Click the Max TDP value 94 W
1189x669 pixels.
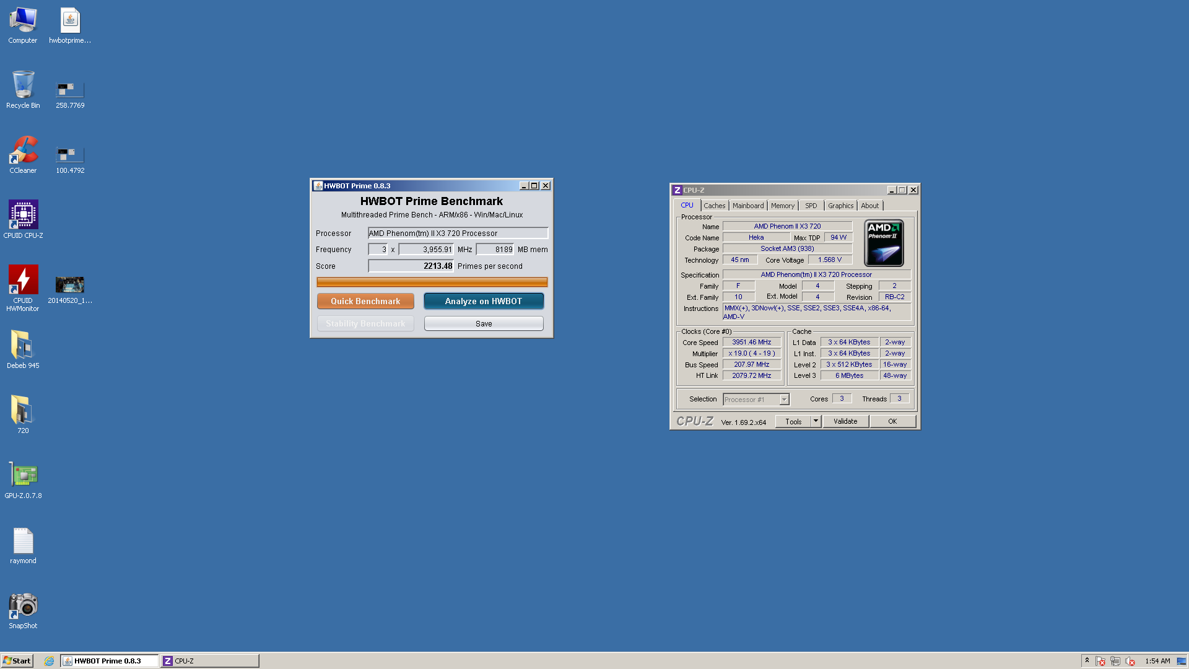(x=838, y=237)
